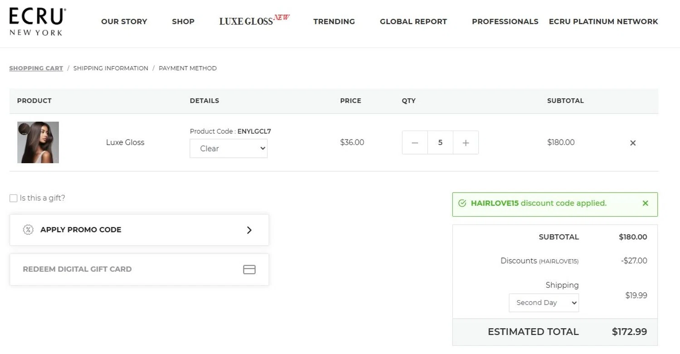The height and width of the screenshot is (354, 680).
Task: Click the $36.00 price value
Action: pyautogui.click(x=352, y=142)
